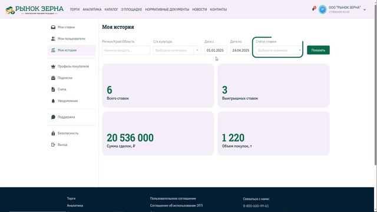The image size is (377, 212).
Task: Click the Выход logout icon
Action: [53, 145]
